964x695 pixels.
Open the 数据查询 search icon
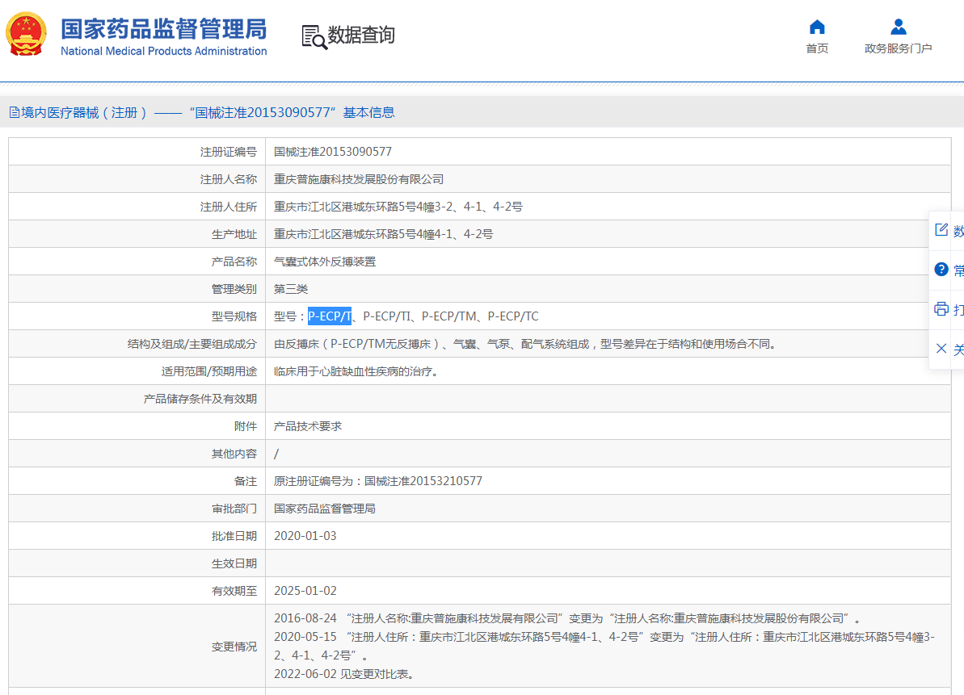(x=314, y=37)
